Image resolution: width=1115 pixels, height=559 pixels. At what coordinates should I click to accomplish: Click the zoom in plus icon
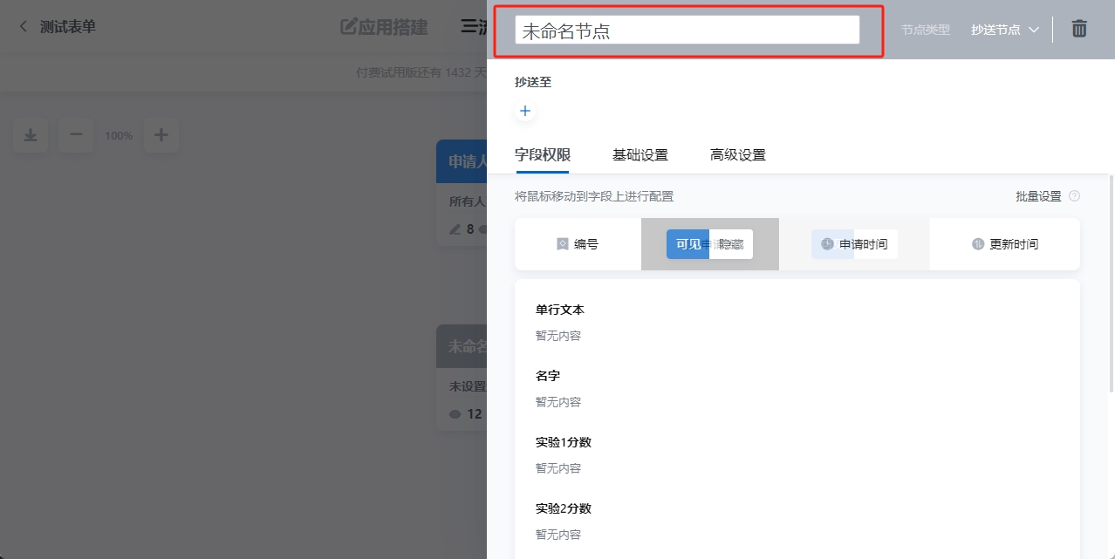click(x=161, y=135)
